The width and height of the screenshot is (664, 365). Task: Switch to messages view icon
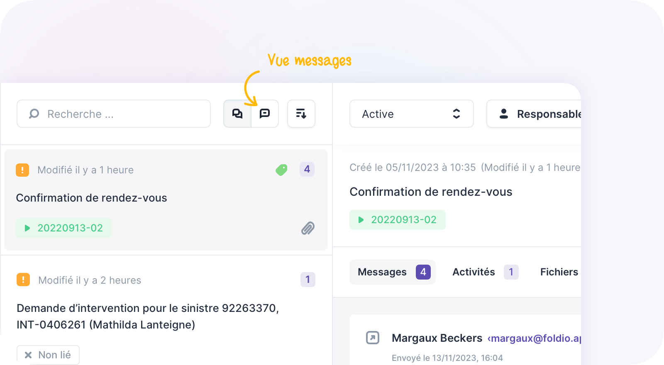[265, 114]
